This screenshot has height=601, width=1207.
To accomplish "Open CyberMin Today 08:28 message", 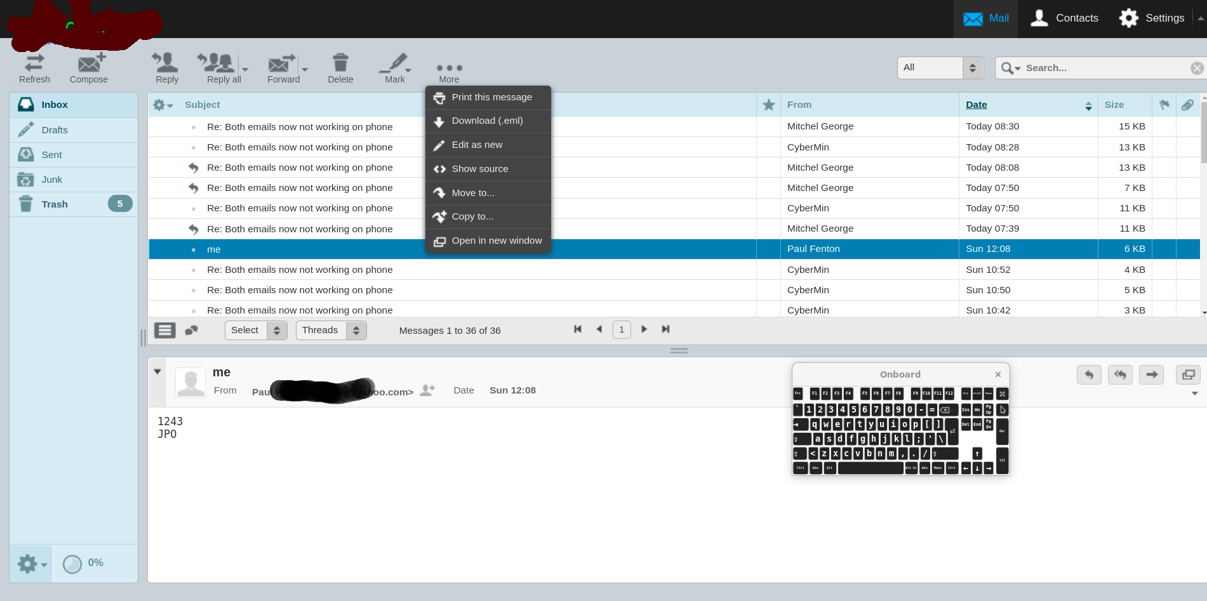I will pyautogui.click(x=674, y=147).
